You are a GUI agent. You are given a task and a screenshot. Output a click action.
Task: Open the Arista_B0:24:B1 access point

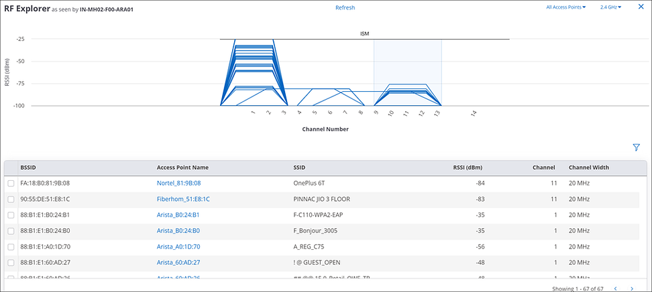point(178,215)
